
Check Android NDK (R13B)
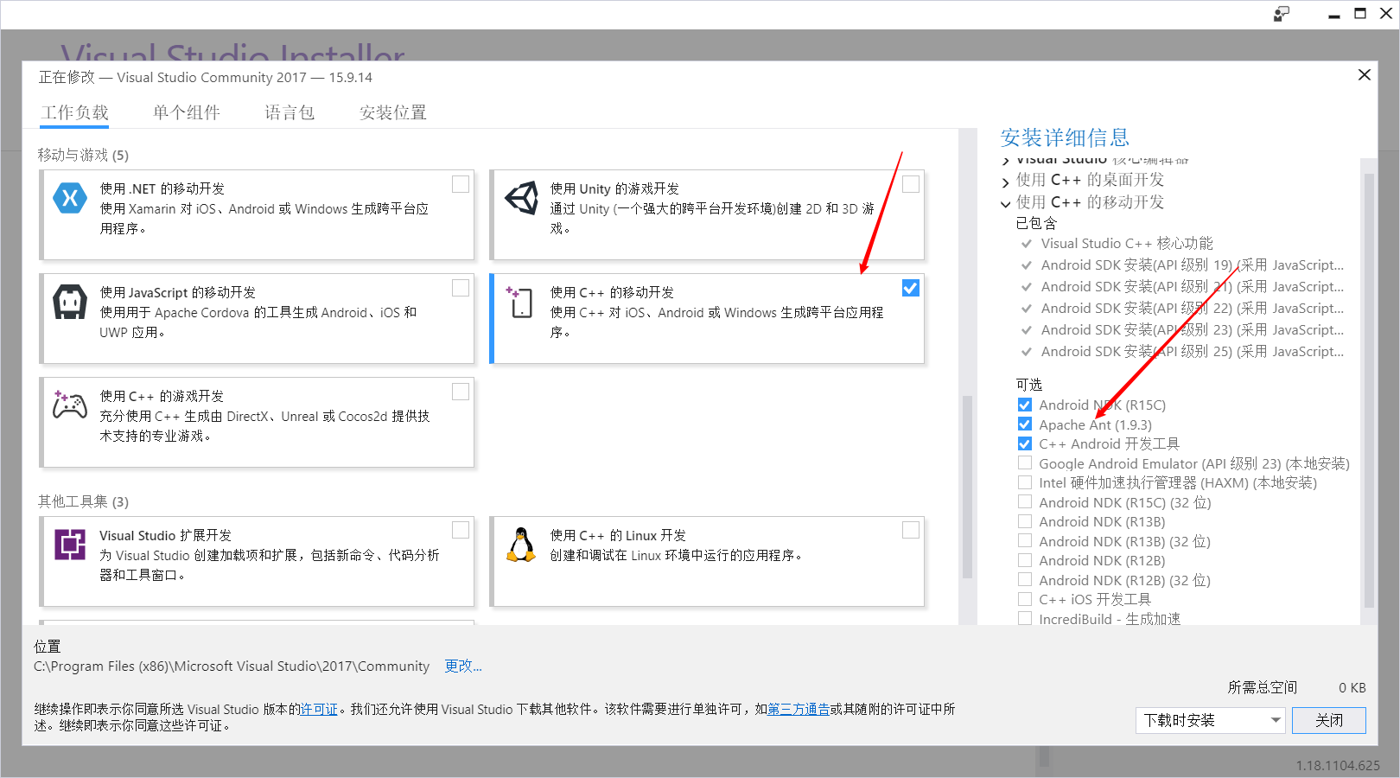(x=1024, y=521)
